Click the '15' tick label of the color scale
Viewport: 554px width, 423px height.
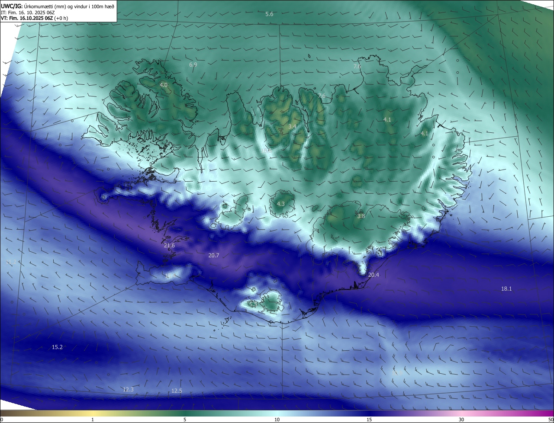369,420
